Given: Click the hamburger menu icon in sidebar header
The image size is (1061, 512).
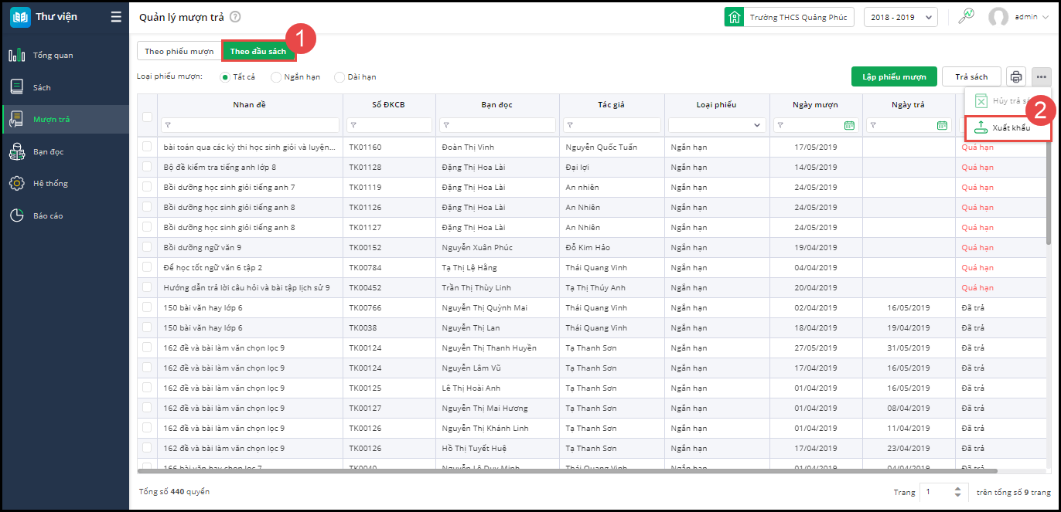Looking at the screenshot, I should coord(116,17).
